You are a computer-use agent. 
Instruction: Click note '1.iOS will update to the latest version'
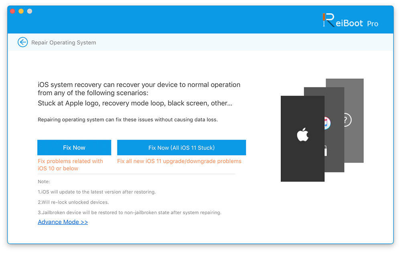tap(97, 192)
